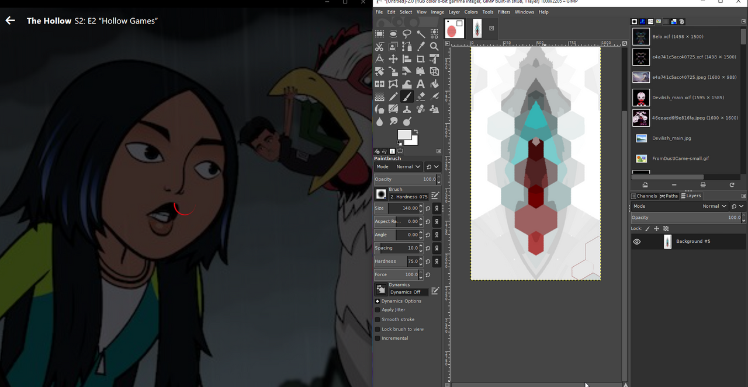Image resolution: width=748 pixels, height=387 pixels.
Task: Select the Paintbrush tool
Action: [x=407, y=97]
